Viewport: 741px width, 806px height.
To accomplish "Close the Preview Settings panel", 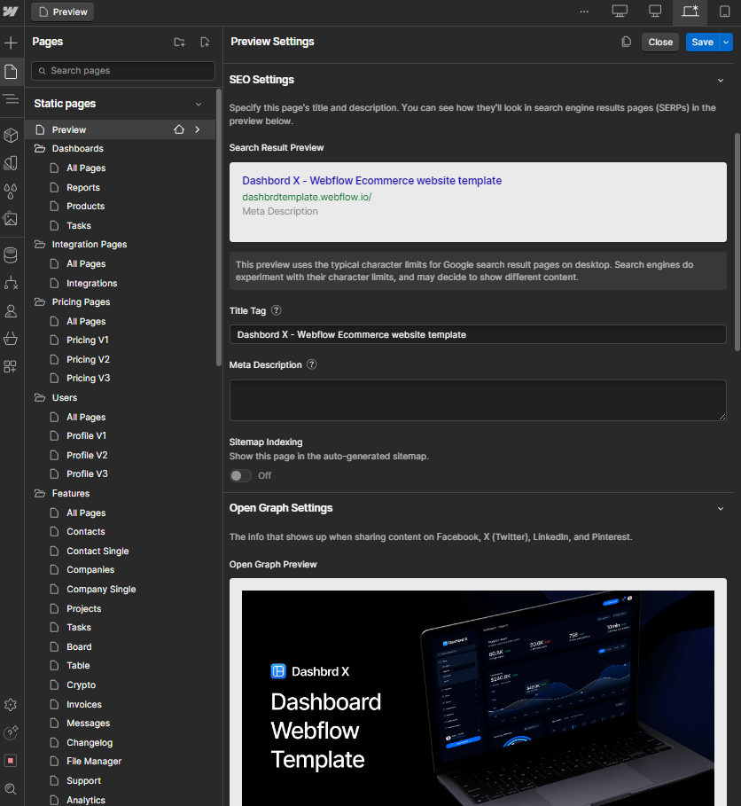I will click(x=659, y=42).
